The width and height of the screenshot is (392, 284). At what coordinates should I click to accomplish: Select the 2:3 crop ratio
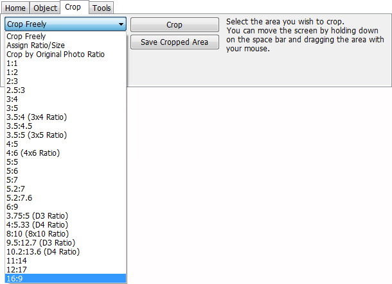[x=66, y=81]
